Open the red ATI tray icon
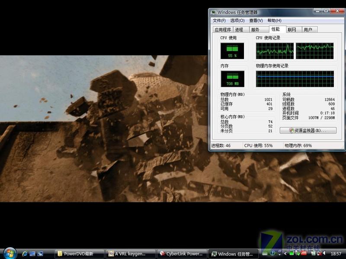This screenshot has height=259, width=346. [x=304, y=253]
